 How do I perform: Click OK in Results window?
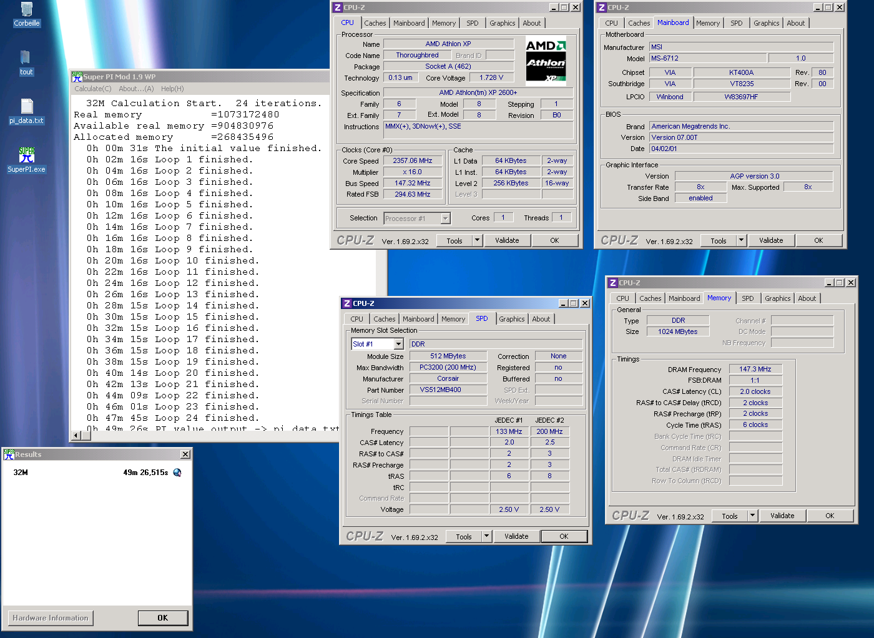pos(162,618)
